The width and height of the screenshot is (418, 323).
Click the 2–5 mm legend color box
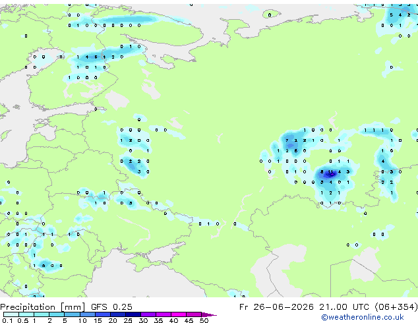(57, 314)
